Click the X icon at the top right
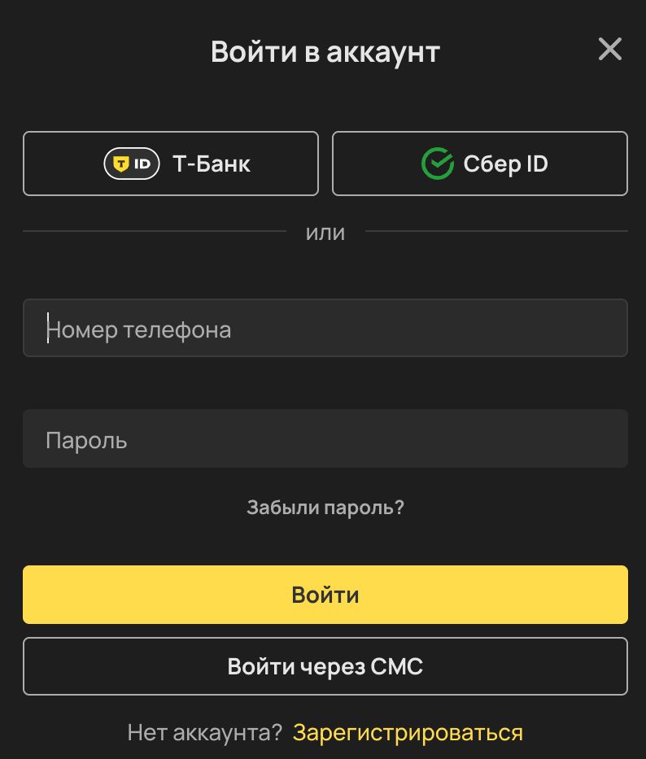This screenshot has height=759, width=646. tap(609, 50)
